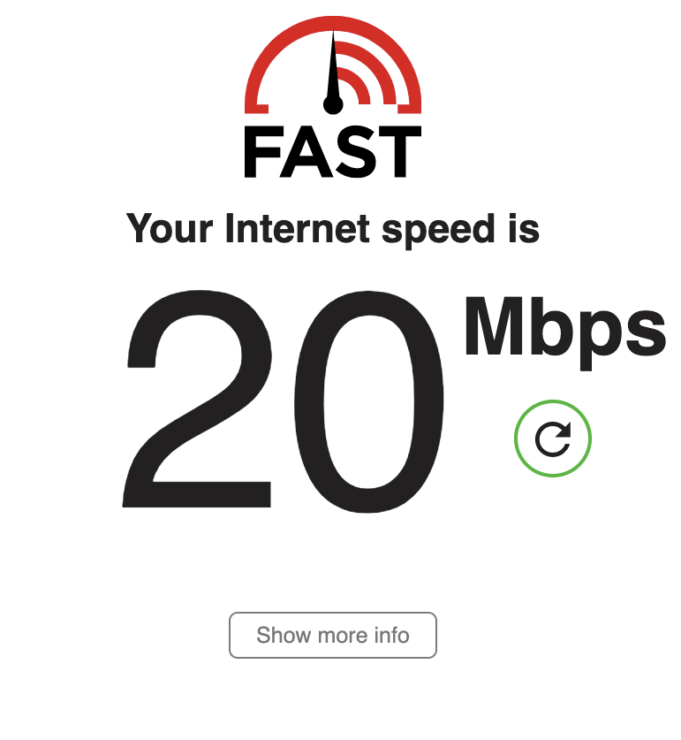Viewport: 681px width, 740px height.
Task: Expand results using the Show more info button
Action: (333, 635)
